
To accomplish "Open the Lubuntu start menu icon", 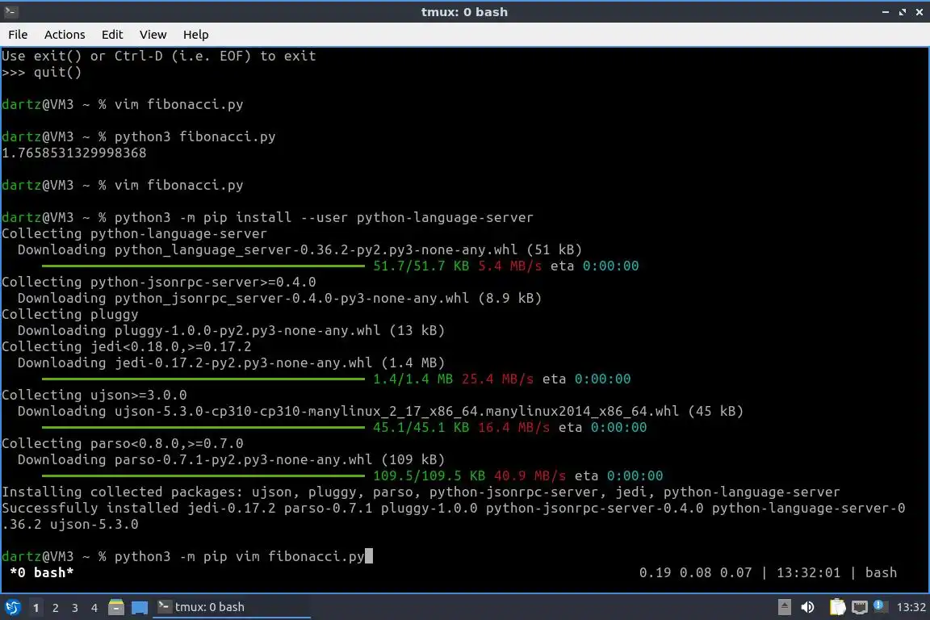I will click(x=12, y=607).
